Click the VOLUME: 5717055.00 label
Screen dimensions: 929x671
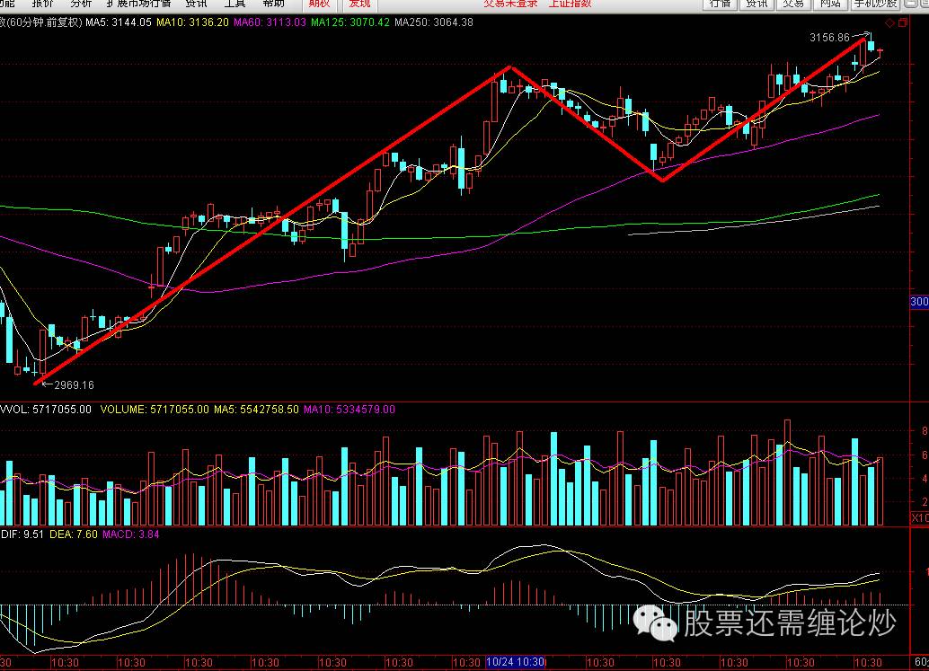pyautogui.click(x=155, y=410)
